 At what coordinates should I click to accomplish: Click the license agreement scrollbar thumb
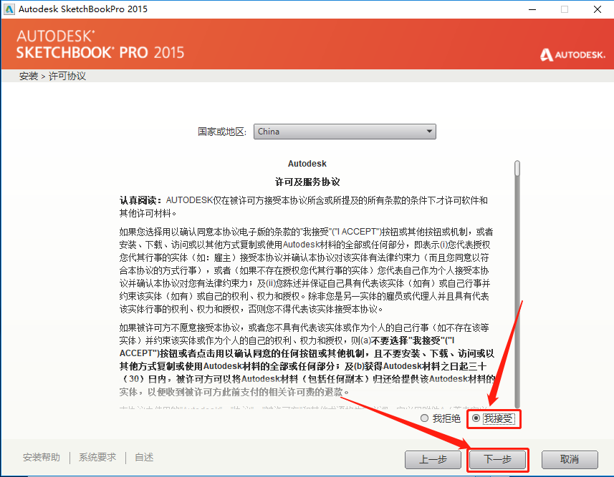[517, 168]
